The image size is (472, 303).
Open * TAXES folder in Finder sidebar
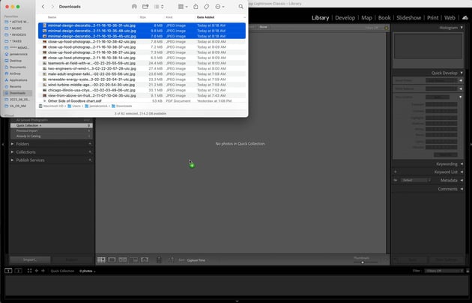click(17, 41)
